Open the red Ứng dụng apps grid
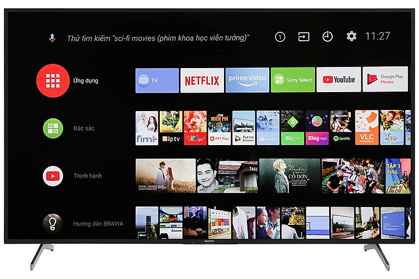The width and height of the screenshot is (419, 279). [x=53, y=81]
